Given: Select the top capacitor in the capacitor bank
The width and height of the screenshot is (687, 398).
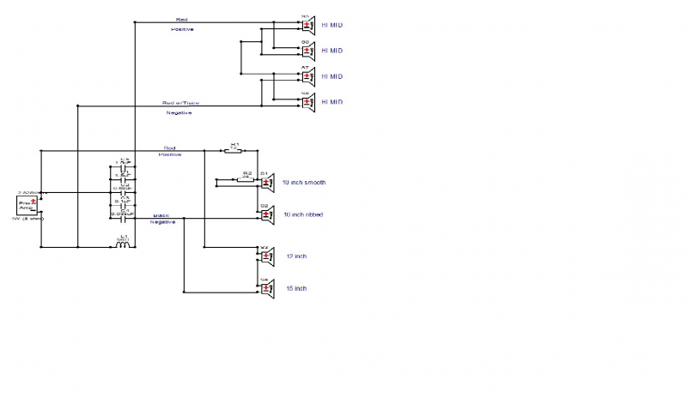Looking at the screenshot, I should (x=125, y=166).
